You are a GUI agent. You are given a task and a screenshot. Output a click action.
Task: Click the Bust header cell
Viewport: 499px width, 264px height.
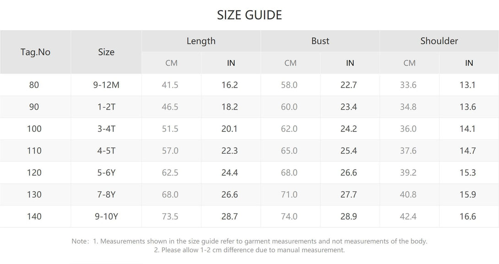click(x=320, y=41)
